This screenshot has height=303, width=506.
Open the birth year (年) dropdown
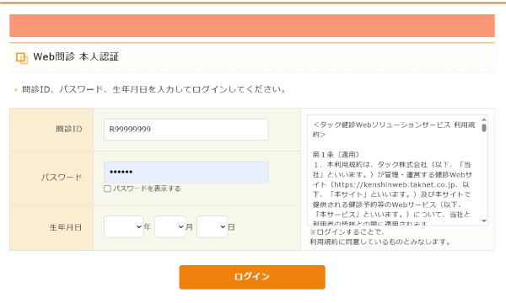[x=124, y=226]
